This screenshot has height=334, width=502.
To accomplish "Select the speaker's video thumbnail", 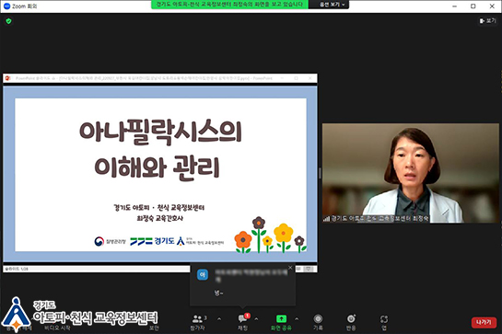I will pos(411,173).
